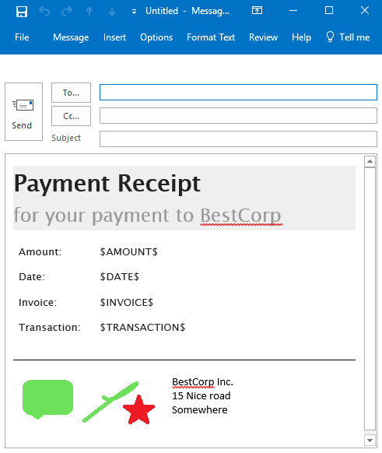
Task: Click the $TRANSACTION$ placeholder text
Action: [142, 328]
